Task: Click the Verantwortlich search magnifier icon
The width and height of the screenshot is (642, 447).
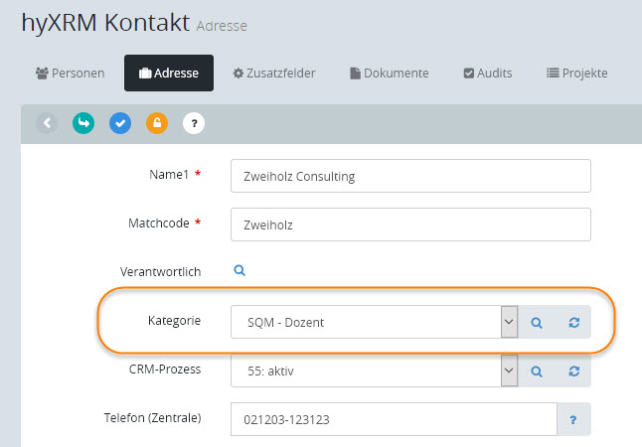Action: pyautogui.click(x=240, y=270)
